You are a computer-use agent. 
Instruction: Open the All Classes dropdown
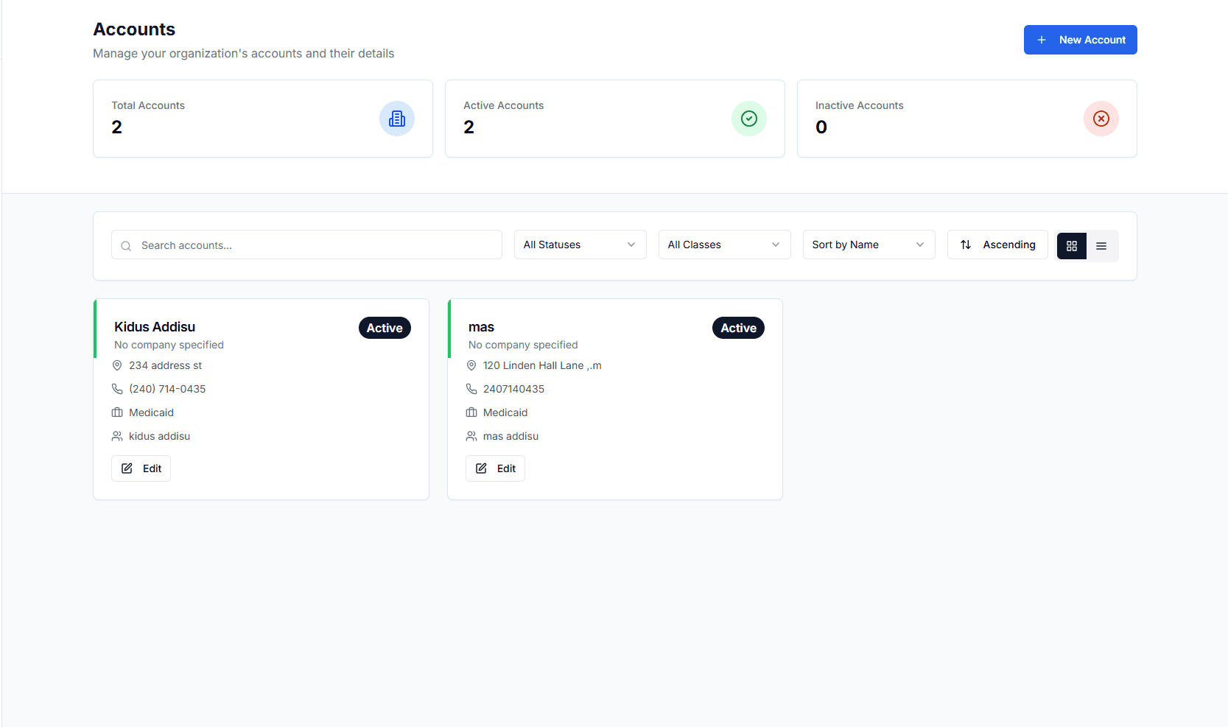(x=724, y=245)
